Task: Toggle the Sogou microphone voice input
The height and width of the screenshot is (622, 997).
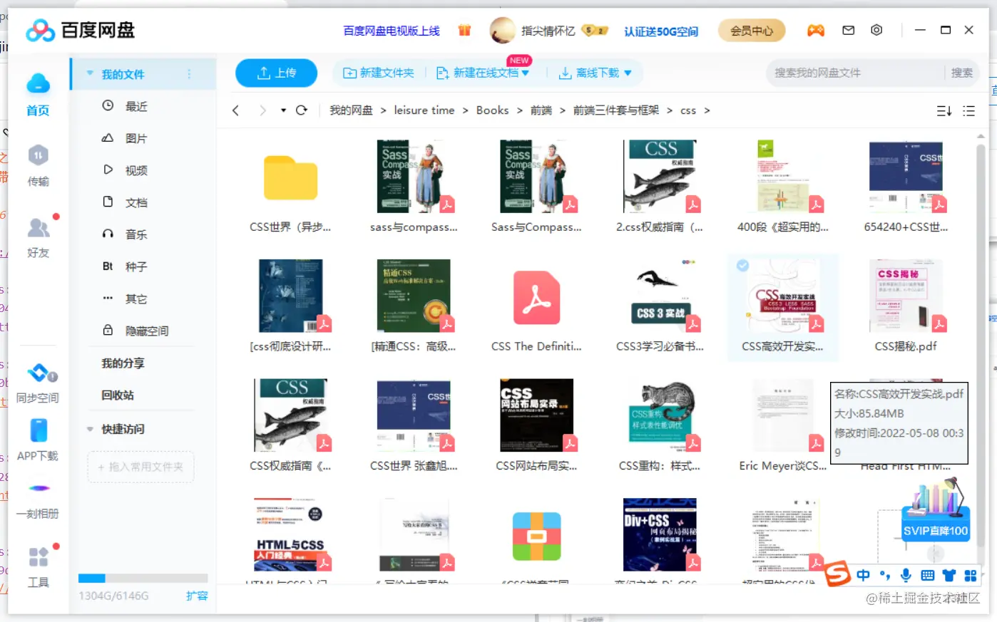Action: click(906, 575)
